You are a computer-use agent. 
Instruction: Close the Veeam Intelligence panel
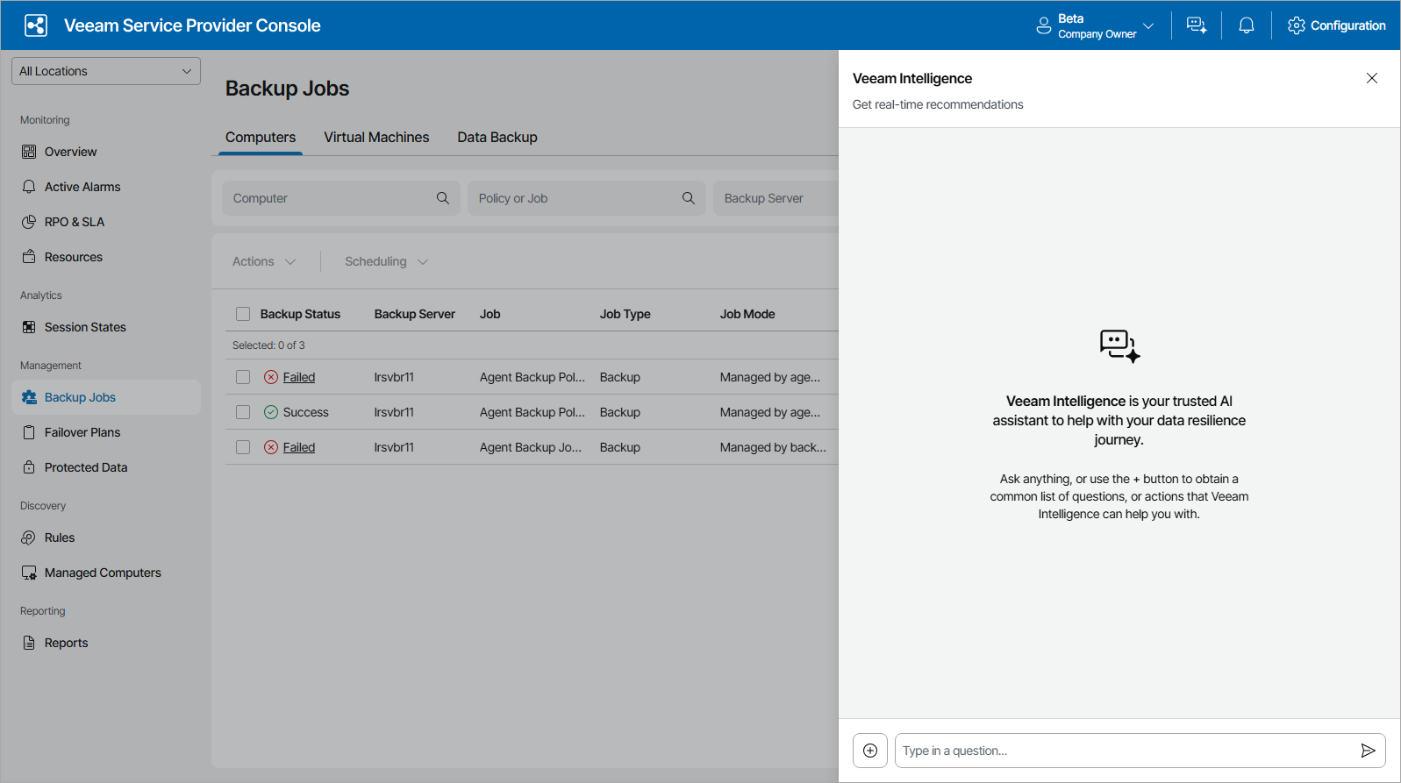click(1371, 78)
